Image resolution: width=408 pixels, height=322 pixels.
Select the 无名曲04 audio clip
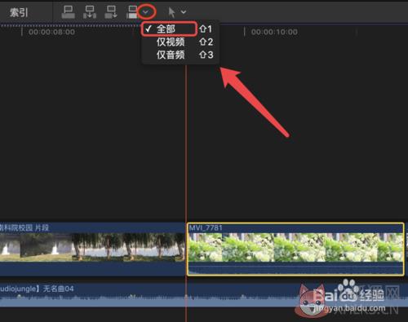[204, 295]
